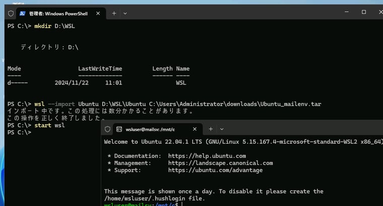Image resolution: width=383 pixels, height=206 pixels.
Task: Add a new tab in WSL window
Action: click(x=211, y=129)
